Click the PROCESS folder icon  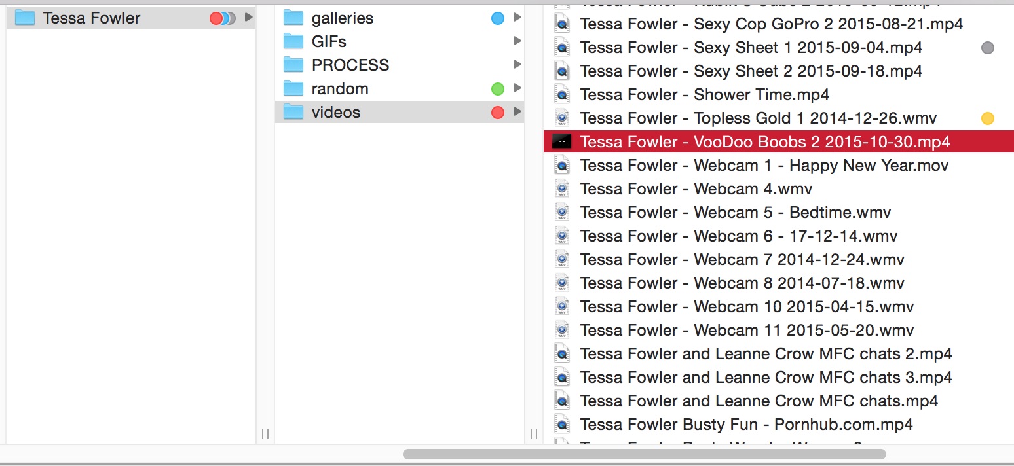pos(293,65)
